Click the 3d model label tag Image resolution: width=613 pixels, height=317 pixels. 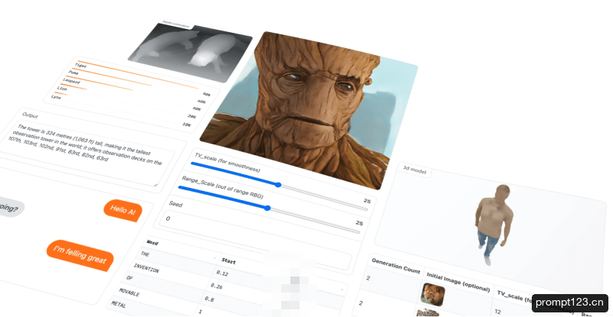click(x=415, y=170)
